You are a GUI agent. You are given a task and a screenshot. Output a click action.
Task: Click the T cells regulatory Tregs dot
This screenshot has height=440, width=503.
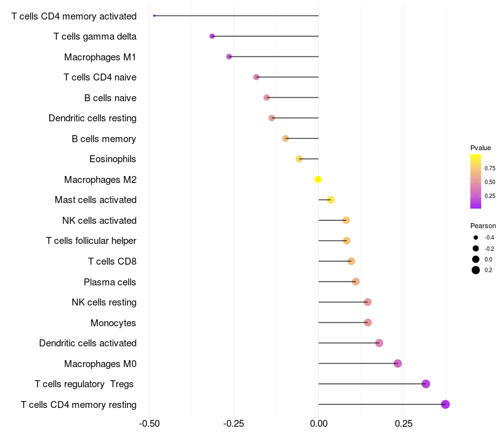pyautogui.click(x=426, y=384)
